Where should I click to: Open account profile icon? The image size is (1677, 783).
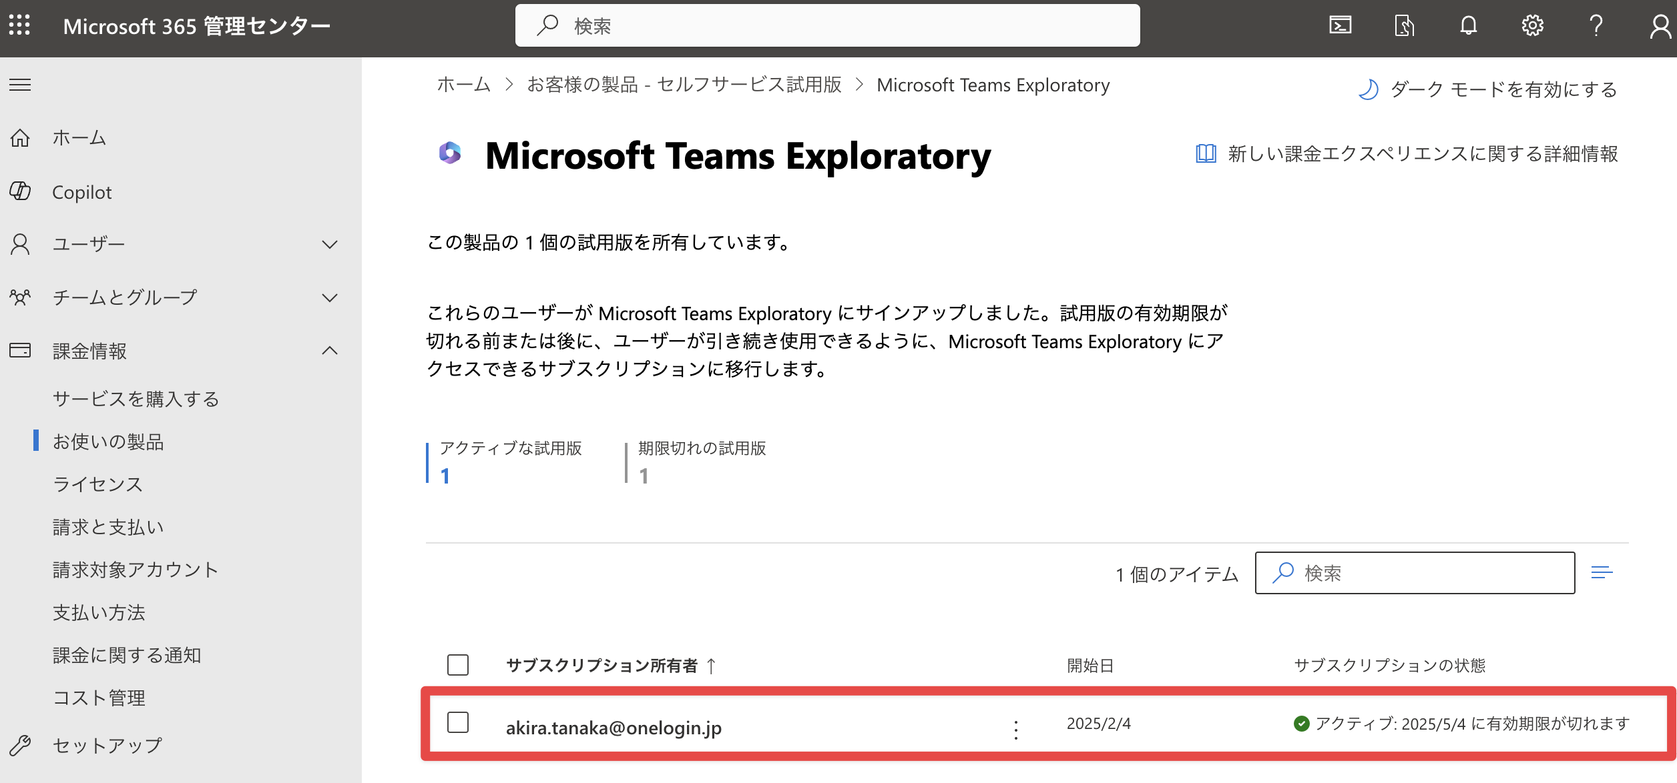click(1660, 26)
